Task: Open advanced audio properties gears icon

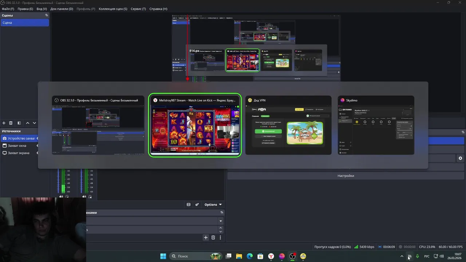Action: [x=197, y=205]
